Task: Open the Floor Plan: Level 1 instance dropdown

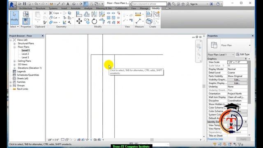Action: click(233, 55)
